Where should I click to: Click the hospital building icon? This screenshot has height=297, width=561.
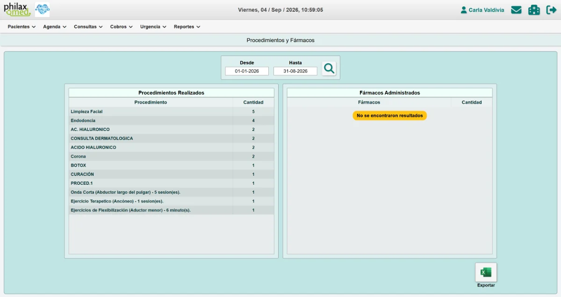[534, 10]
